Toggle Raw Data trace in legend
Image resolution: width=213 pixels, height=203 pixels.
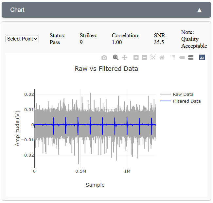(x=183, y=94)
